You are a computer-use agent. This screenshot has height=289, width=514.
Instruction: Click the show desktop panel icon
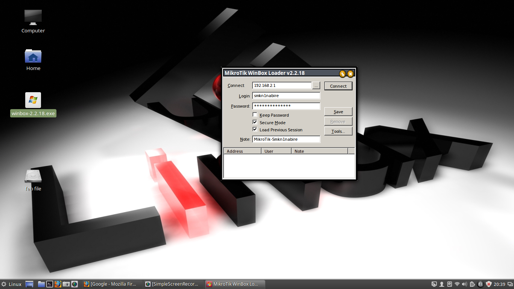coord(29,284)
